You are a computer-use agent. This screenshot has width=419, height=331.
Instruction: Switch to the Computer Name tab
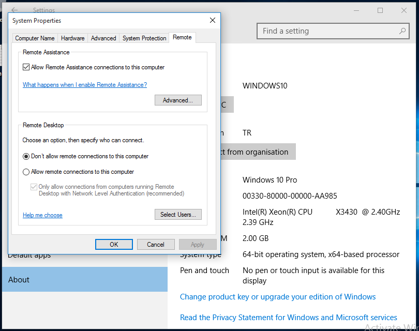click(x=35, y=38)
